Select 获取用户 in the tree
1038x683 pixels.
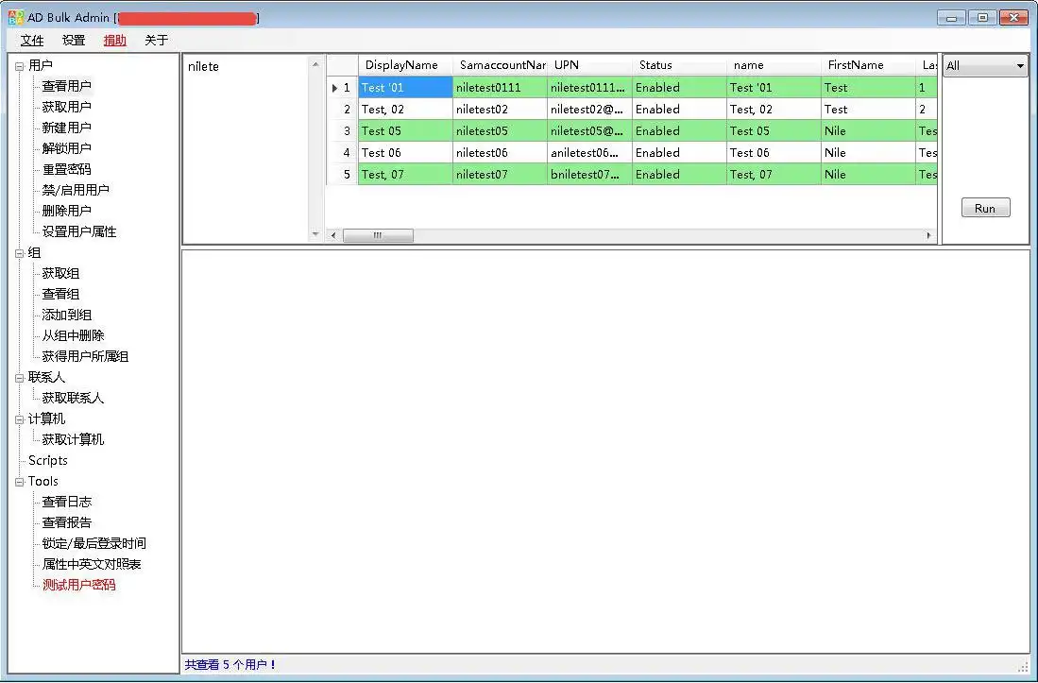tap(66, 107)
